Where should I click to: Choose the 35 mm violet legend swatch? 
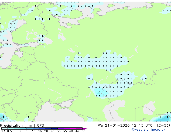point(67,128)
